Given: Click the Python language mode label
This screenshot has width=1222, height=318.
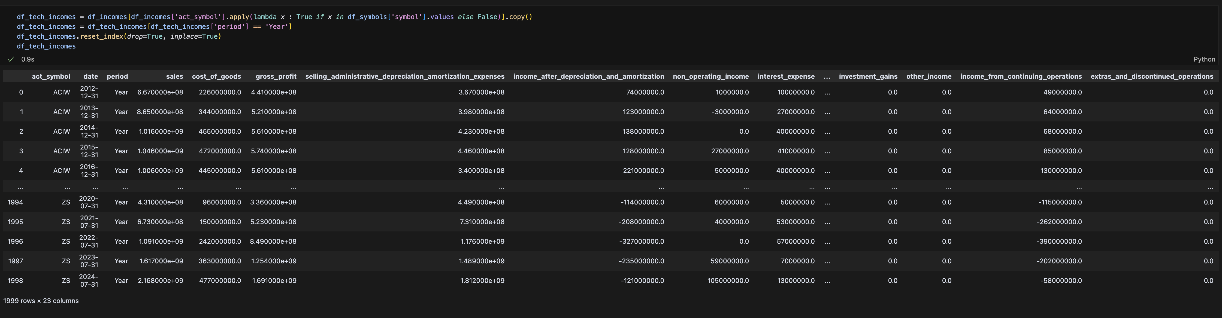Looking at the screenshot, I should (x=1204, y=59).
